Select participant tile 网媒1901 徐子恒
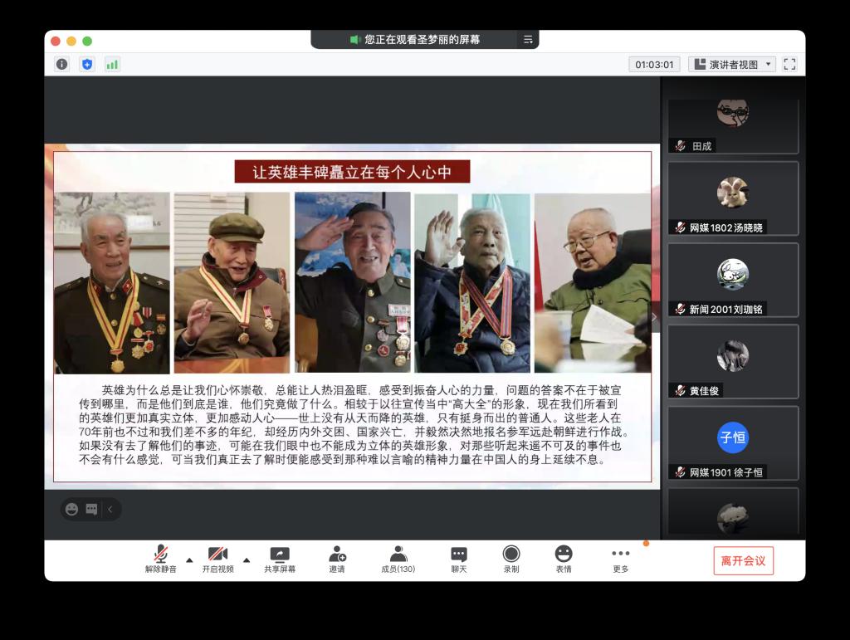The height and width of the screenshot is (640, 850). coord(733,443)
